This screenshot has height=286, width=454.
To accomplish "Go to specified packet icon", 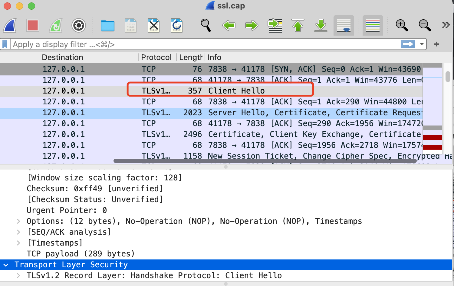I will point(275,25).
